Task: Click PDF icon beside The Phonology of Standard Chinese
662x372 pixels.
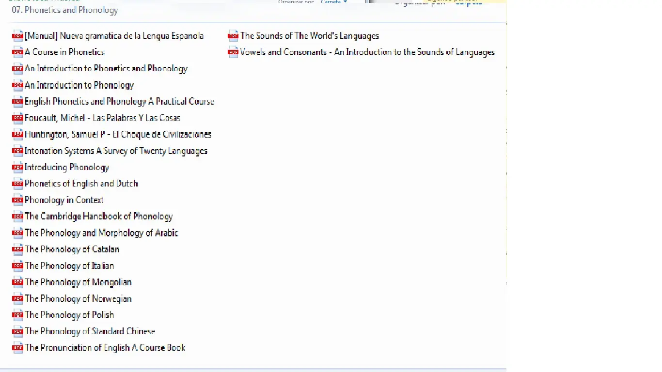Action: [18, 331]
